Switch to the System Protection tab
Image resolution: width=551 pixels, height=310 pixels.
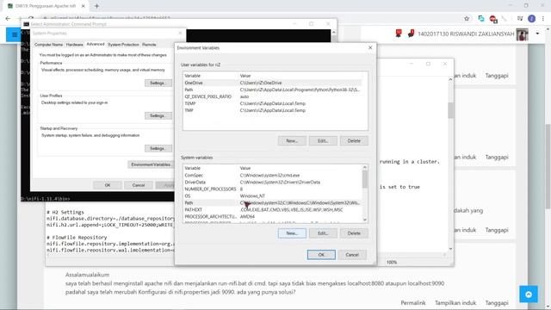tap(123, 45)
